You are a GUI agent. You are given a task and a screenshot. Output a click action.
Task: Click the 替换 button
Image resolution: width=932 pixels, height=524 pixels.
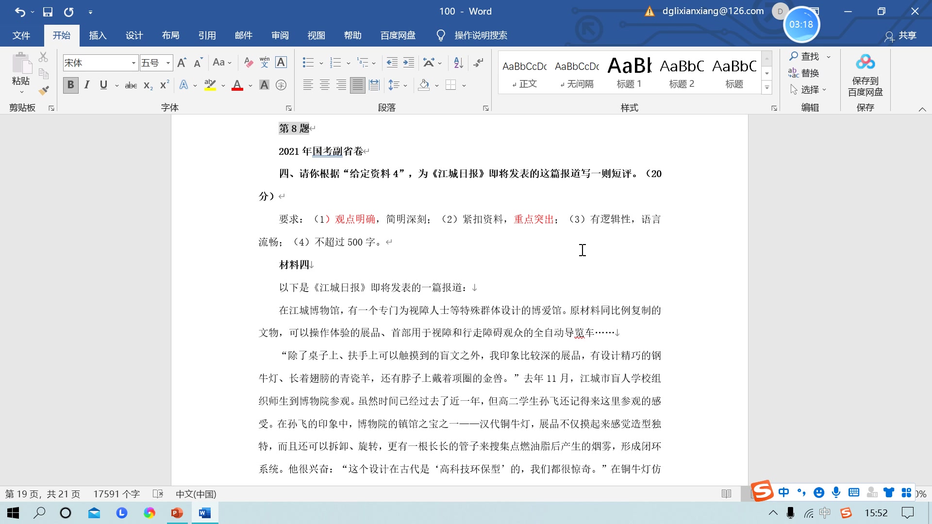click(x=804, y=73)
